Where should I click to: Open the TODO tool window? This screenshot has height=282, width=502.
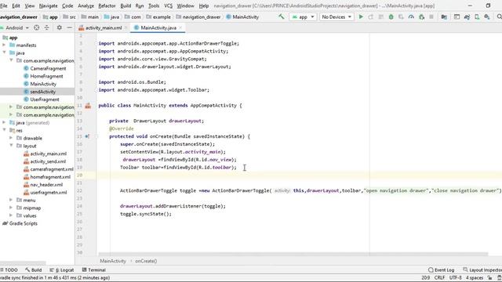(9, 269)
